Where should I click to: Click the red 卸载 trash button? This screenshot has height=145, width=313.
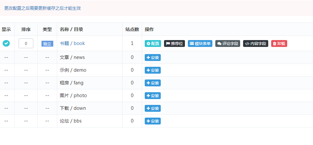pos(279,44)
